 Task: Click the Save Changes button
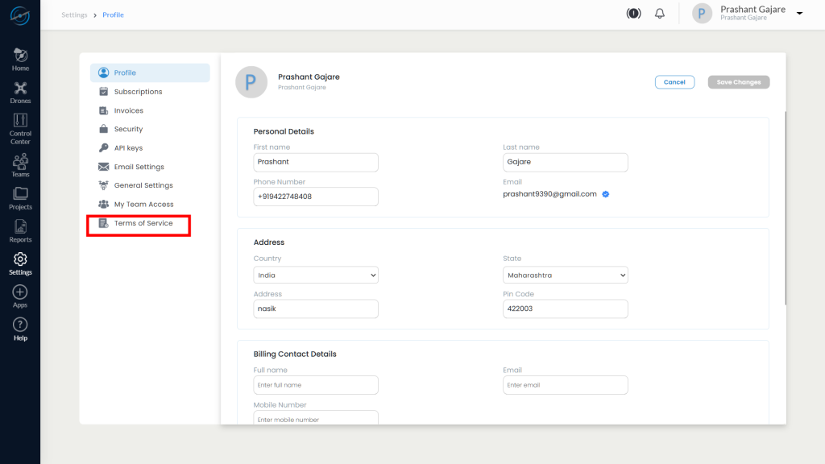(x=738, y=81)
